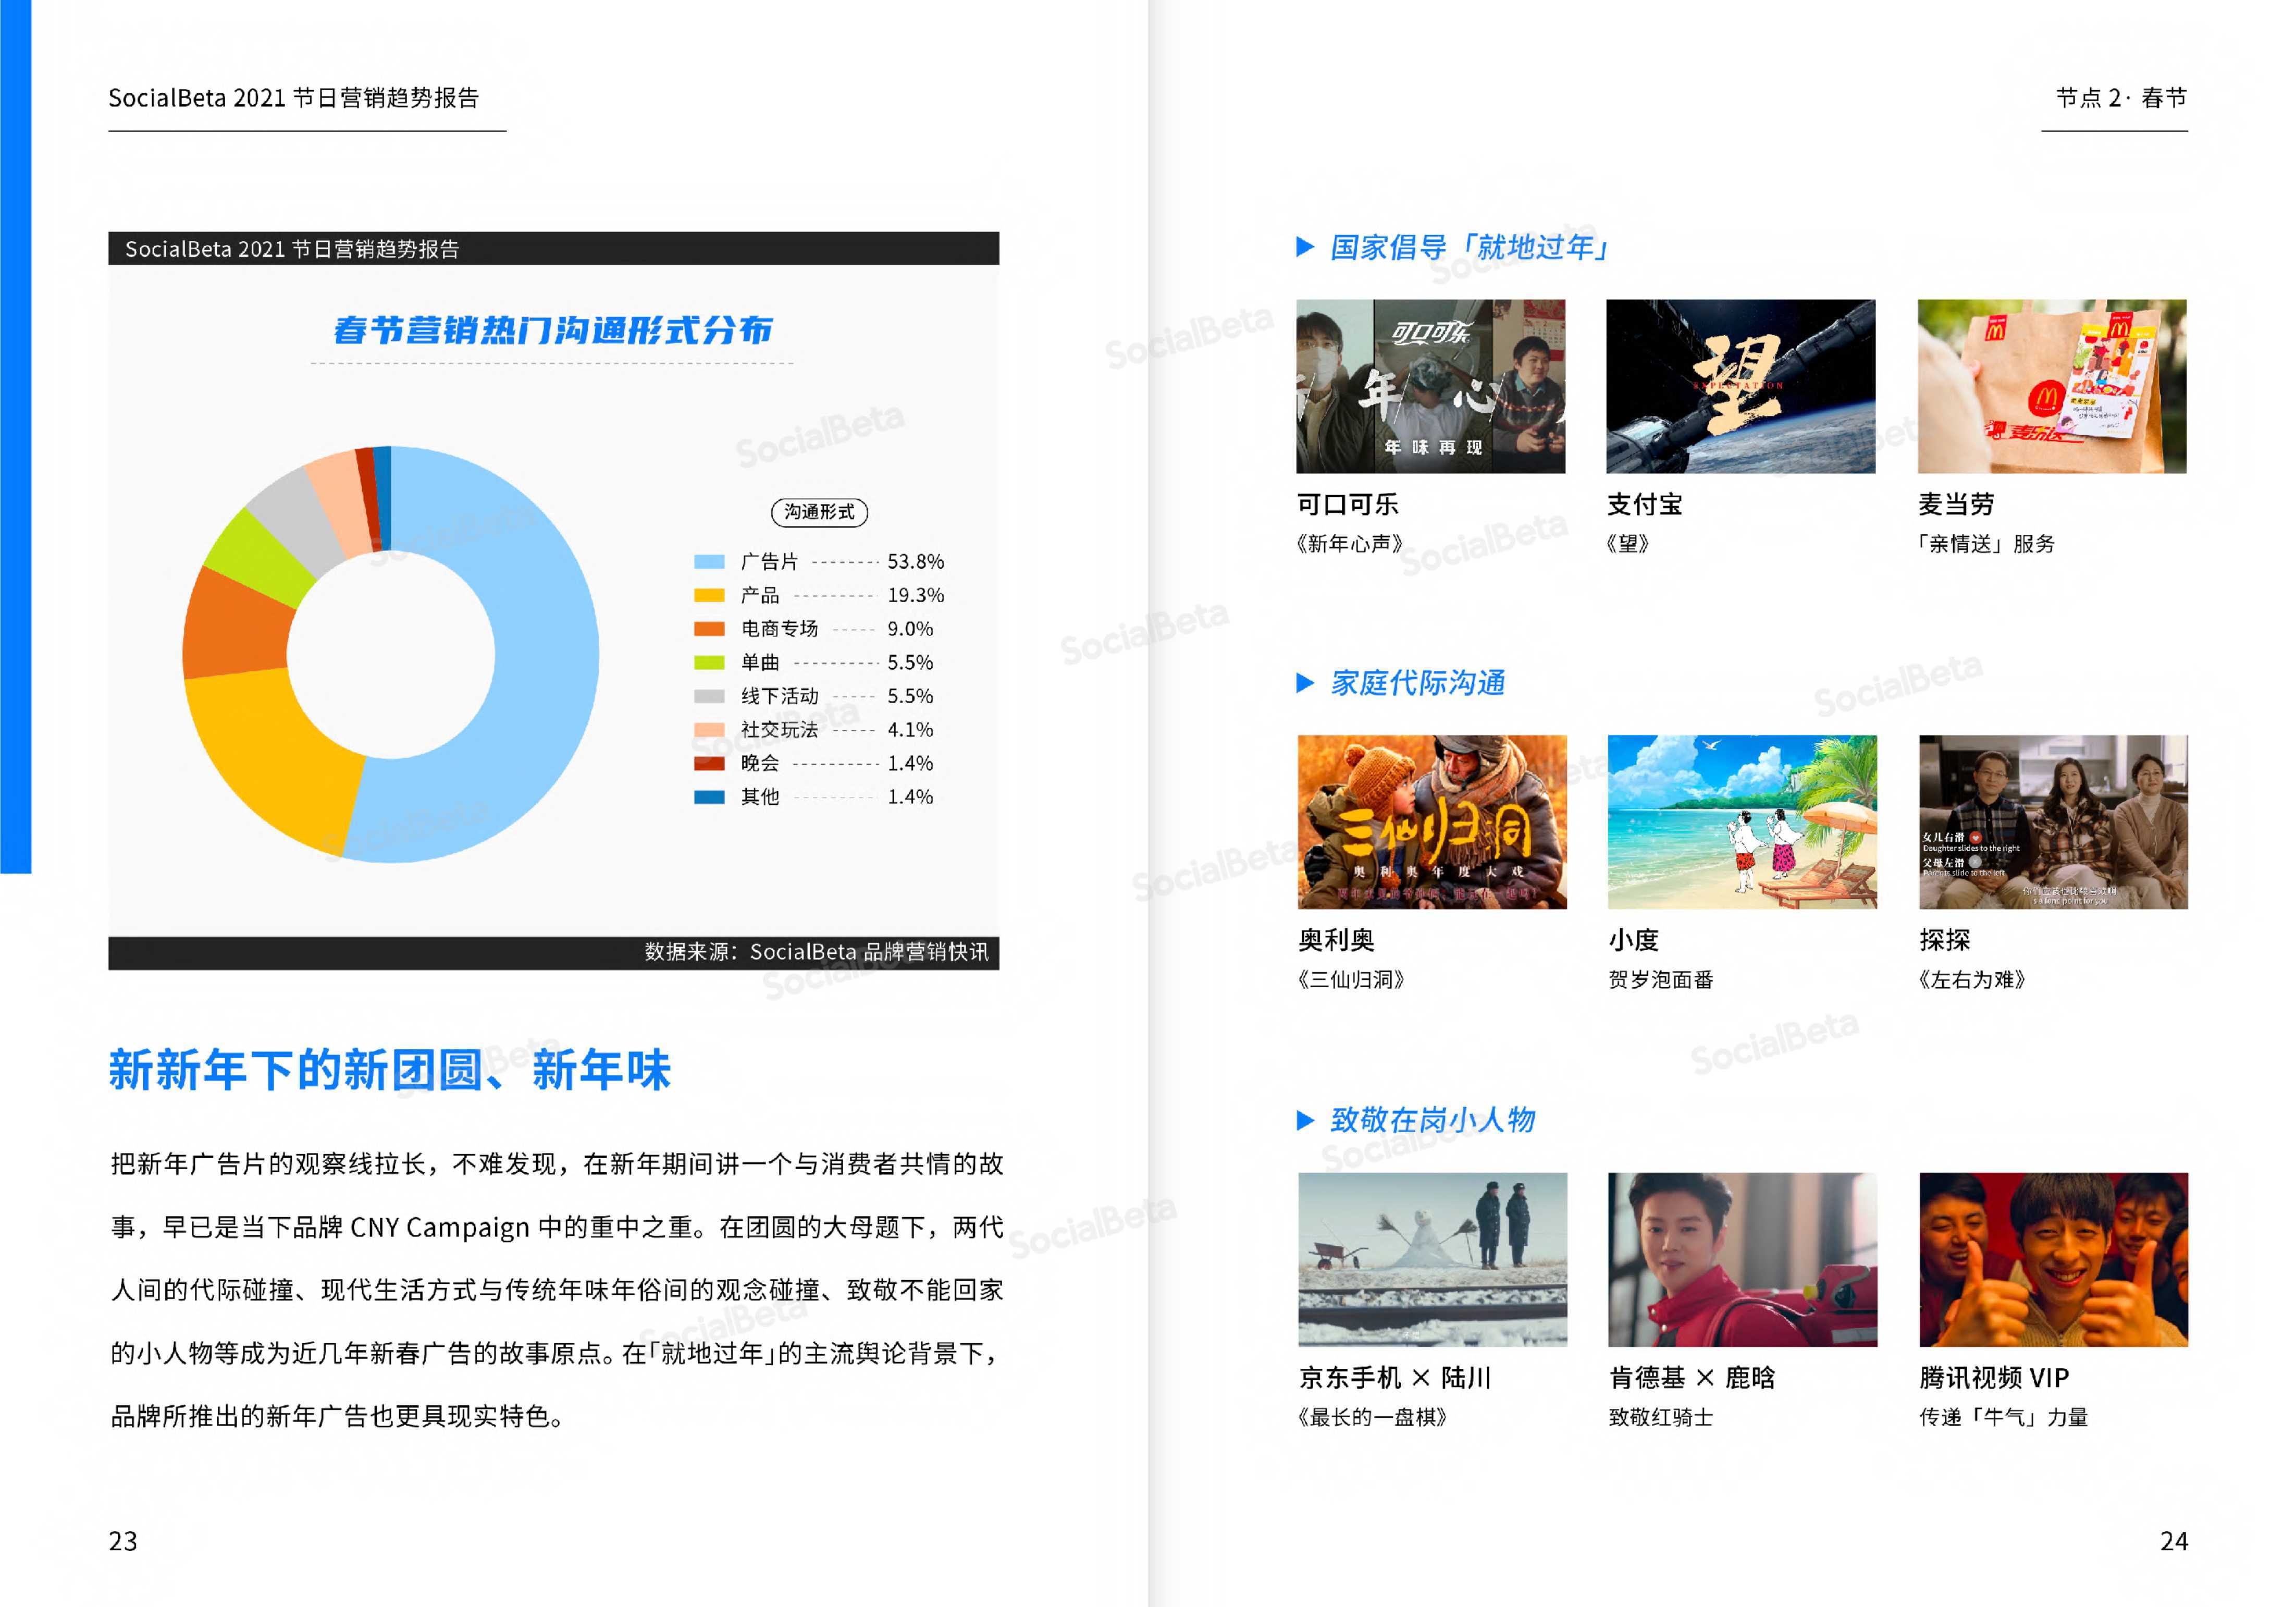This screenshot has width=2296, height=1607.
Task: Click the 其他 dark-blue legend swatch
Action: coord(709,797)
